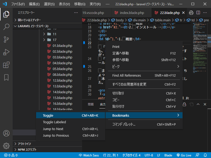Screen dimensions: 211x158
Task: Expand the アウトライン section
Action: (x=24, y=144)
